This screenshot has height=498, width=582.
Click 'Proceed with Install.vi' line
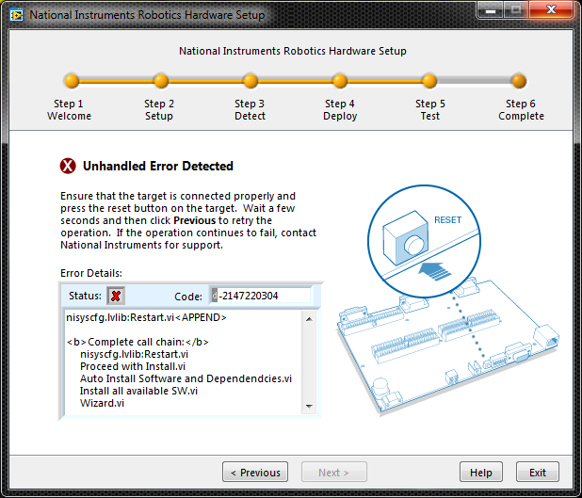pos(133,366)
